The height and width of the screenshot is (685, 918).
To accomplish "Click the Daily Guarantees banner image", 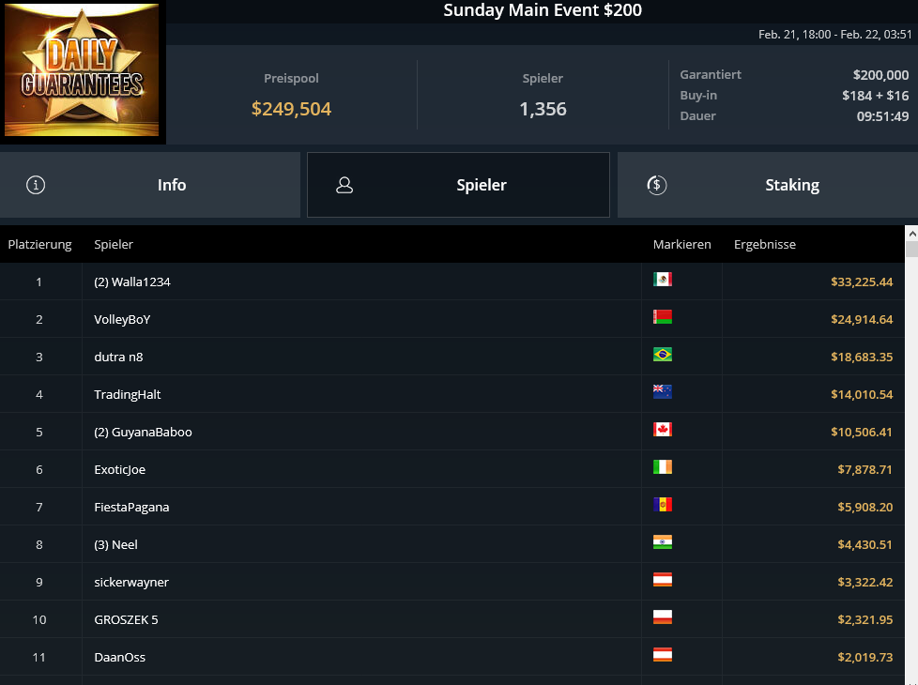I will tap(82, 70).
